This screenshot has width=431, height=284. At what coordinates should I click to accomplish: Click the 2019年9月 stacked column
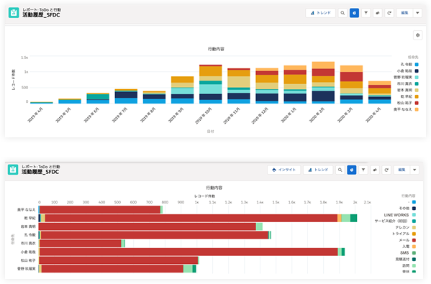pyautogui.click(x=182, y=90)
